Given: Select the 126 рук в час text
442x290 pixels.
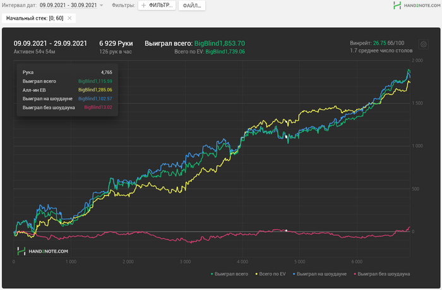Looking at the screenshot, I should pyautogui.click(x=116, y=52).
